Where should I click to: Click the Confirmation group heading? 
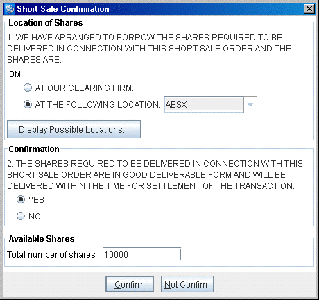pyautogui.click(x=34, y=149)
